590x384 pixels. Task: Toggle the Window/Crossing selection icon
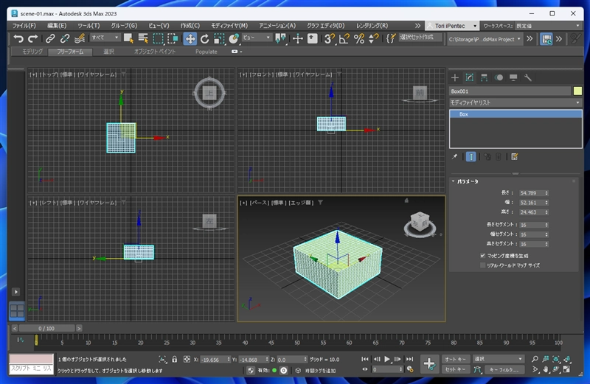pyautogui.click(x=173, y=38)
